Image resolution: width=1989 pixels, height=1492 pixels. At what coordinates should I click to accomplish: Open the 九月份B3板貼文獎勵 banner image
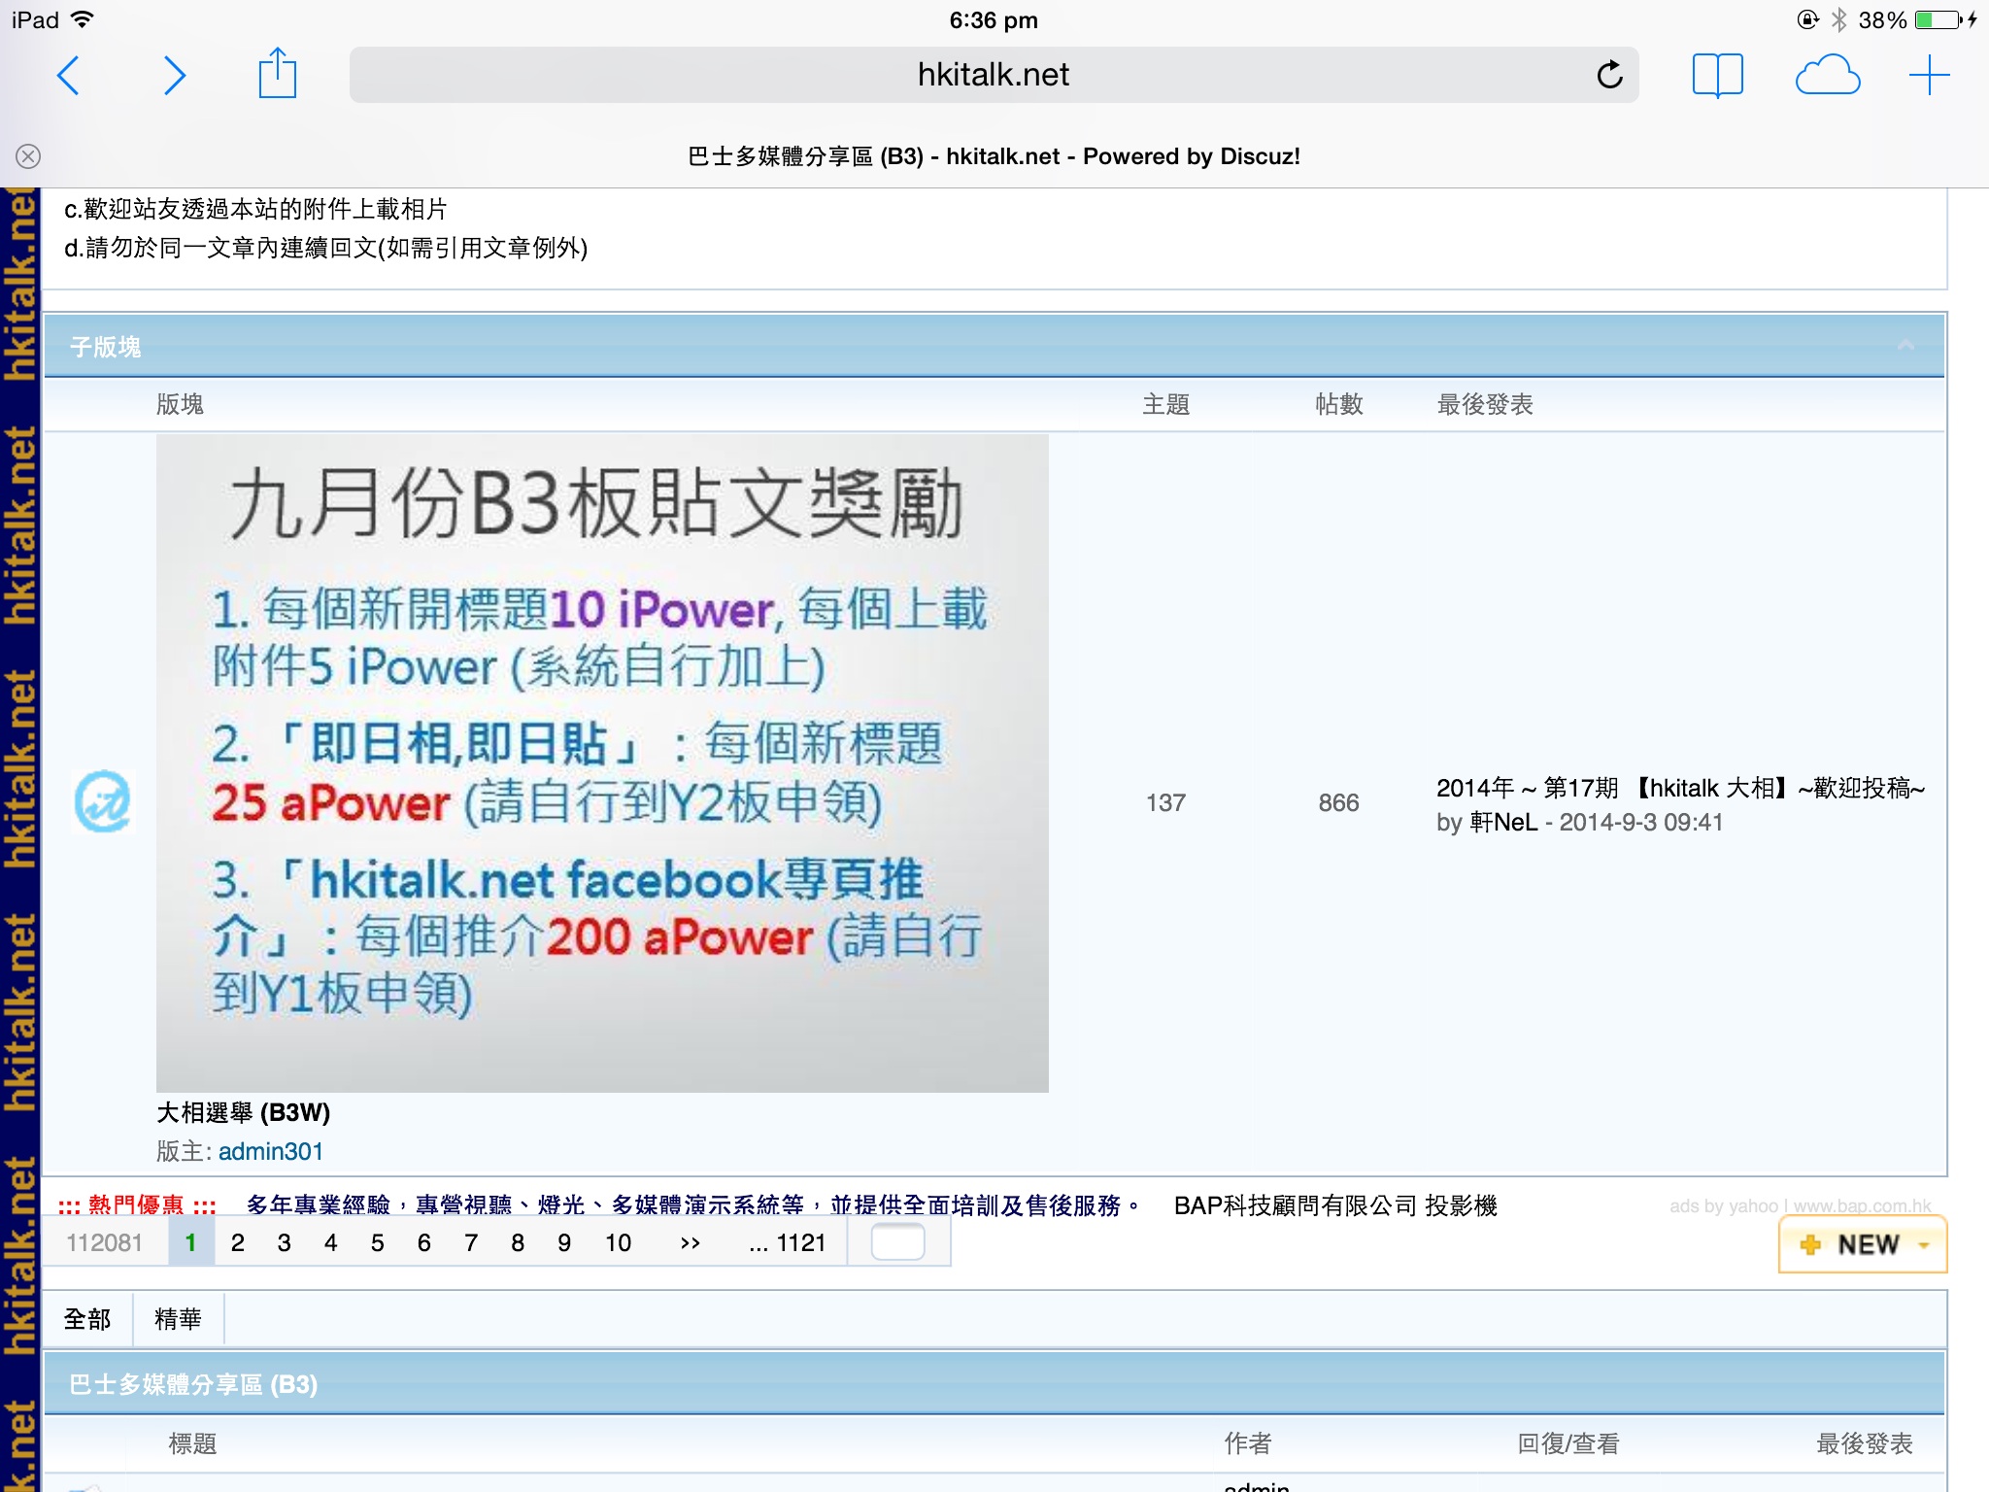[x=602, y=763]
